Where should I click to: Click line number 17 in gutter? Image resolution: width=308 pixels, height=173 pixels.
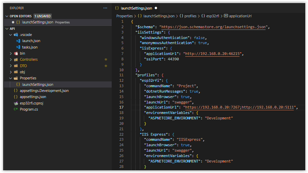click(122, 107)
